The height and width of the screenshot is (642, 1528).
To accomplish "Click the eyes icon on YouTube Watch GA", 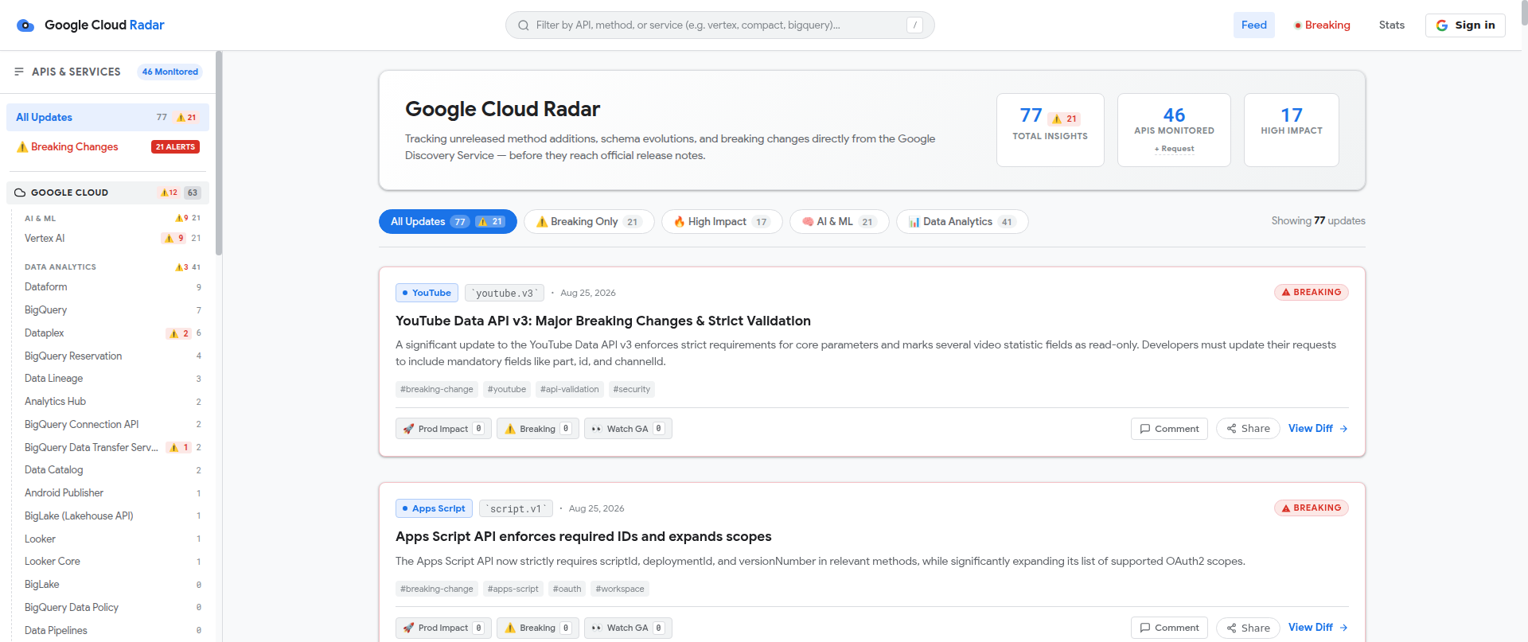I will 596,429.
